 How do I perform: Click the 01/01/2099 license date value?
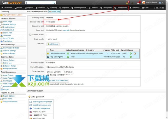[x=51, y=22]
